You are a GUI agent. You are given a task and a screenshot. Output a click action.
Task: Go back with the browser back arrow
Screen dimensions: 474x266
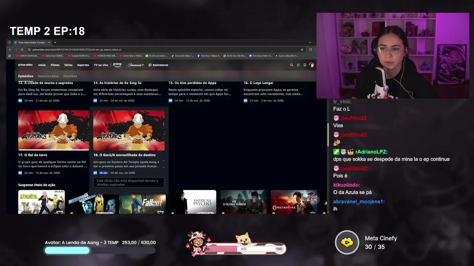pos(10,50)
